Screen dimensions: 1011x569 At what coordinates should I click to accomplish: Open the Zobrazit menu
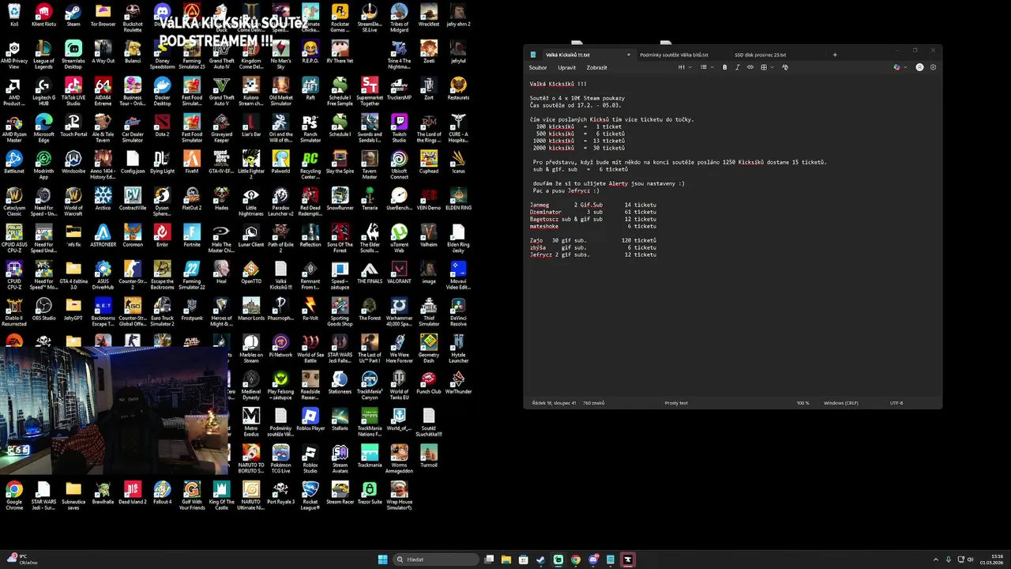tap(596, 67)
